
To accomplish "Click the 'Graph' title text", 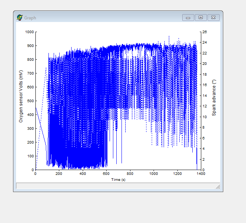I will click(x=30, y=18).
